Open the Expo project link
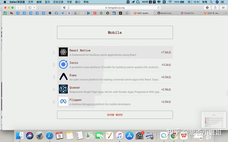 point(73,75)
